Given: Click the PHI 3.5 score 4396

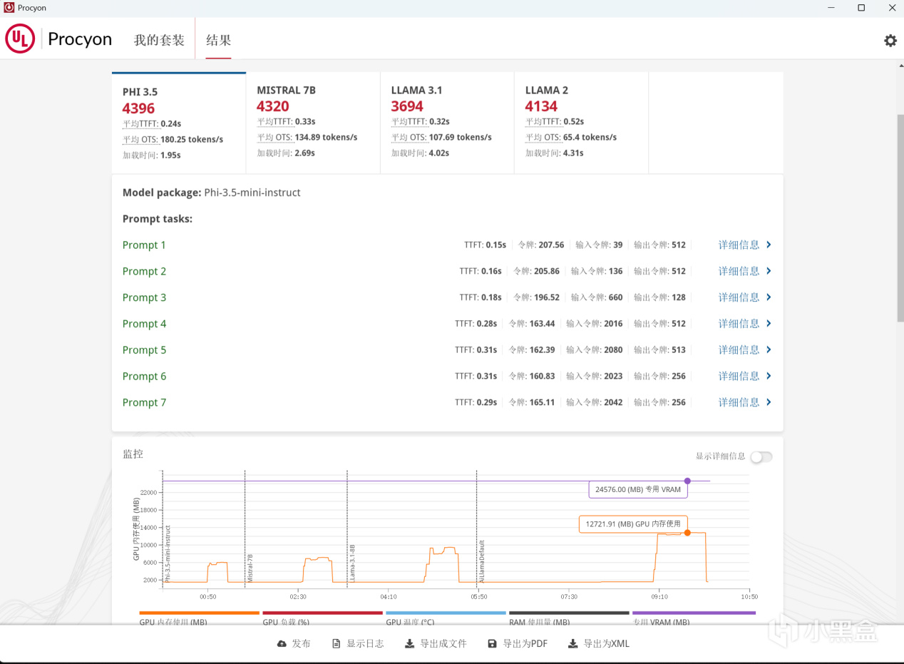Looking at the screenshot, I should coord(138,108).
